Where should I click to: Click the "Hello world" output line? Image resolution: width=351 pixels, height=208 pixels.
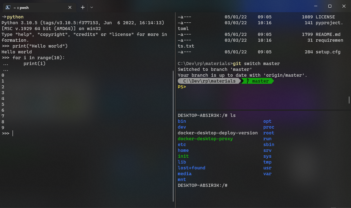[x=17, y=52]
